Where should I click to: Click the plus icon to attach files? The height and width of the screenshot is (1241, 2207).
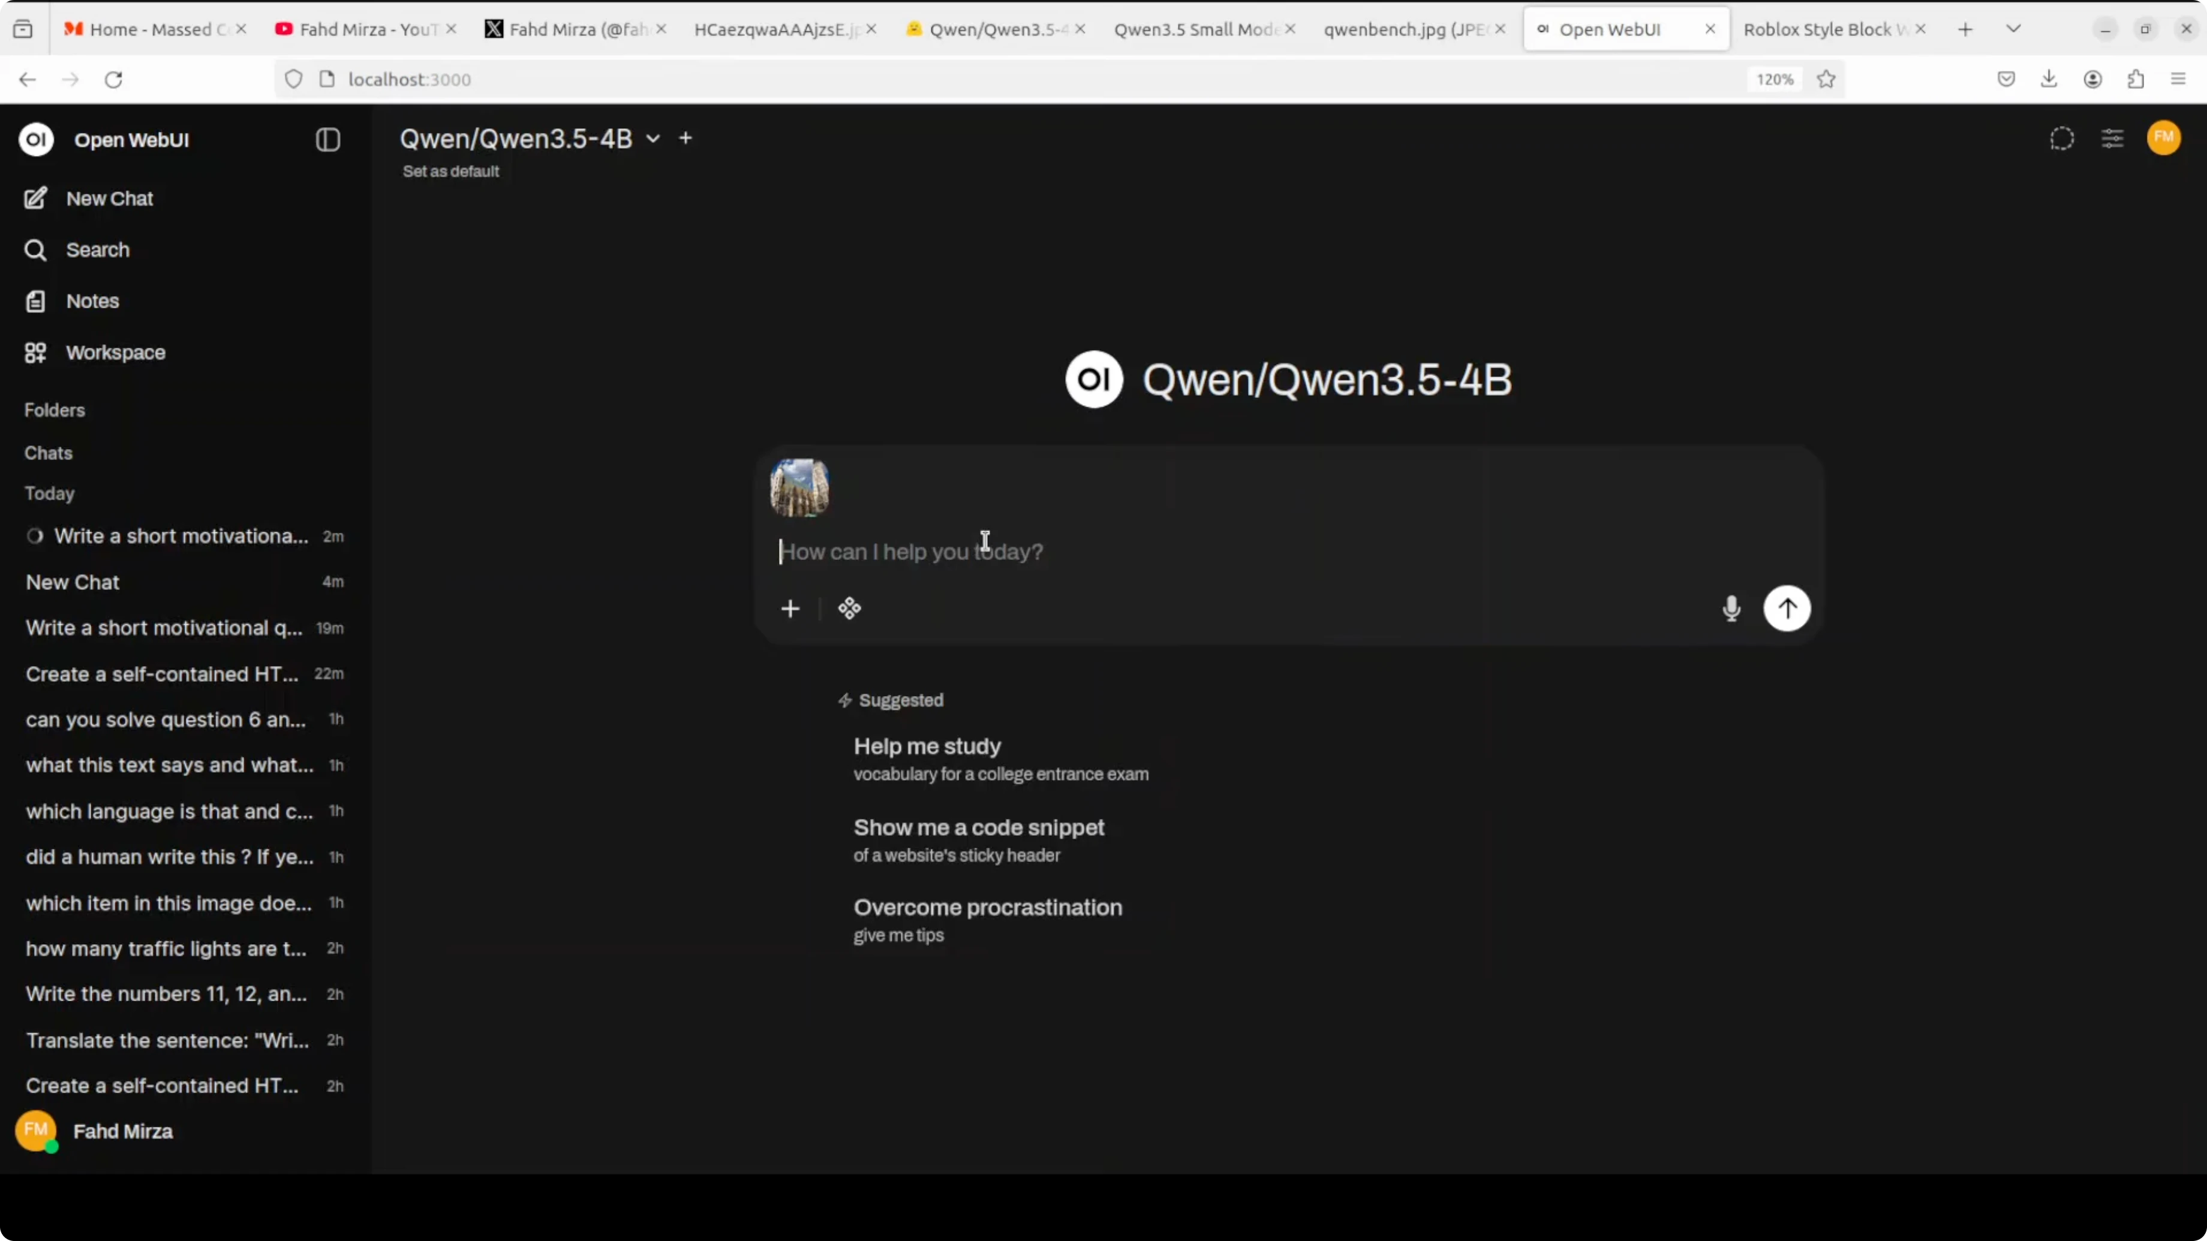click(790, 608)
